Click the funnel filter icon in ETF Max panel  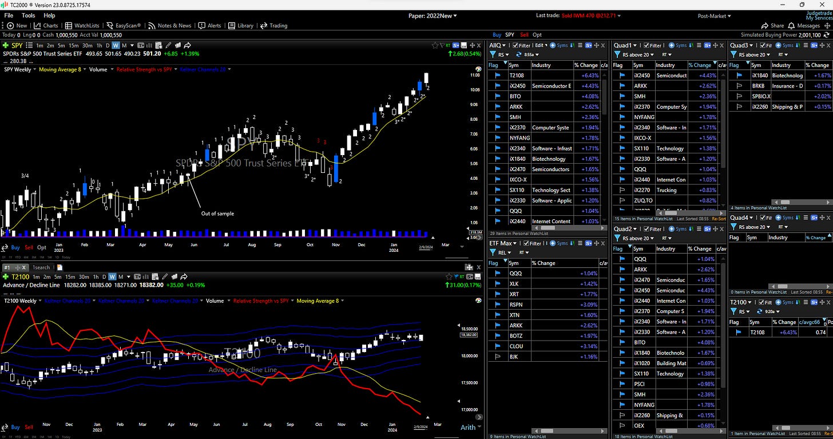coord(493,252)
